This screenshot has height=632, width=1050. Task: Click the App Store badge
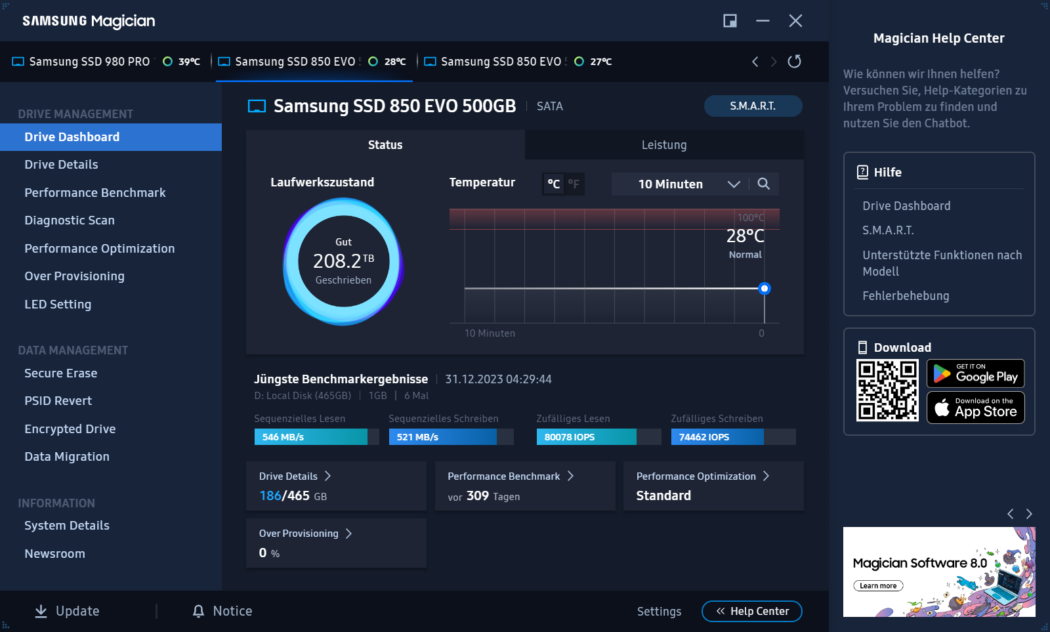[x=975, y=408]
